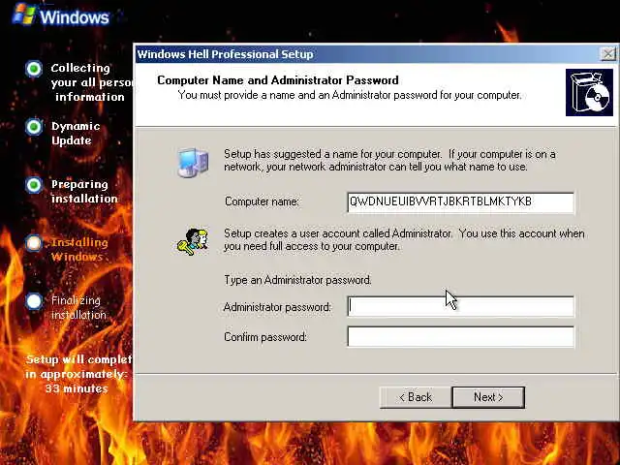Image resolution: width=620 pixels, height=465 pixels.
Task: Close the Windows Hell Professional Setup dialog
Action: coord(607,54)
